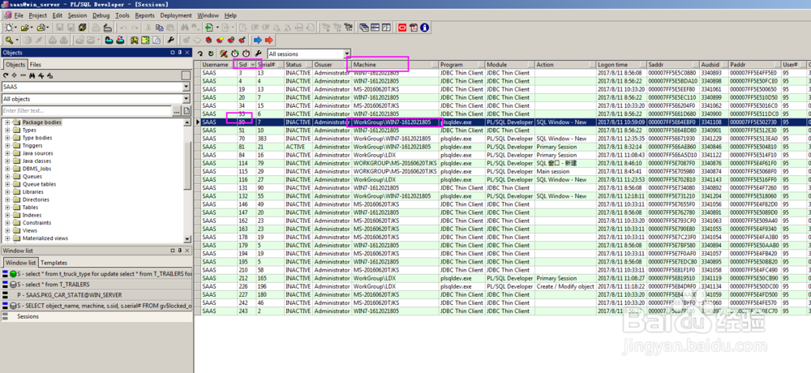Open the All sessions filter dropdown

[x=347, y=54]
